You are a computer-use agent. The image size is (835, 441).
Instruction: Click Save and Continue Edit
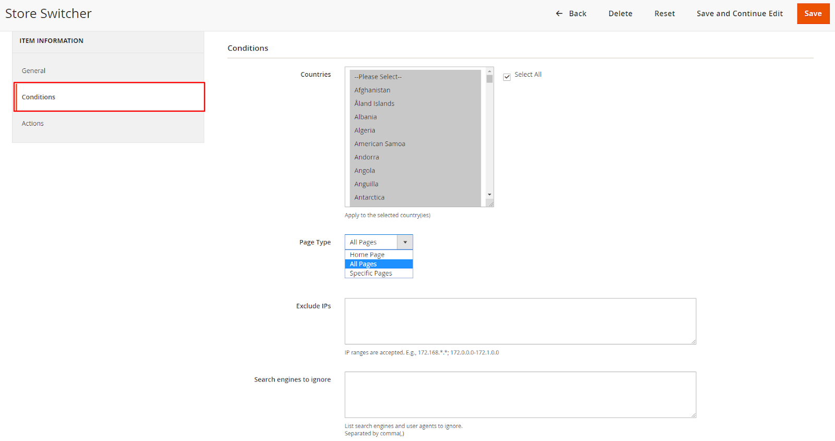click(x=739, y=14)
